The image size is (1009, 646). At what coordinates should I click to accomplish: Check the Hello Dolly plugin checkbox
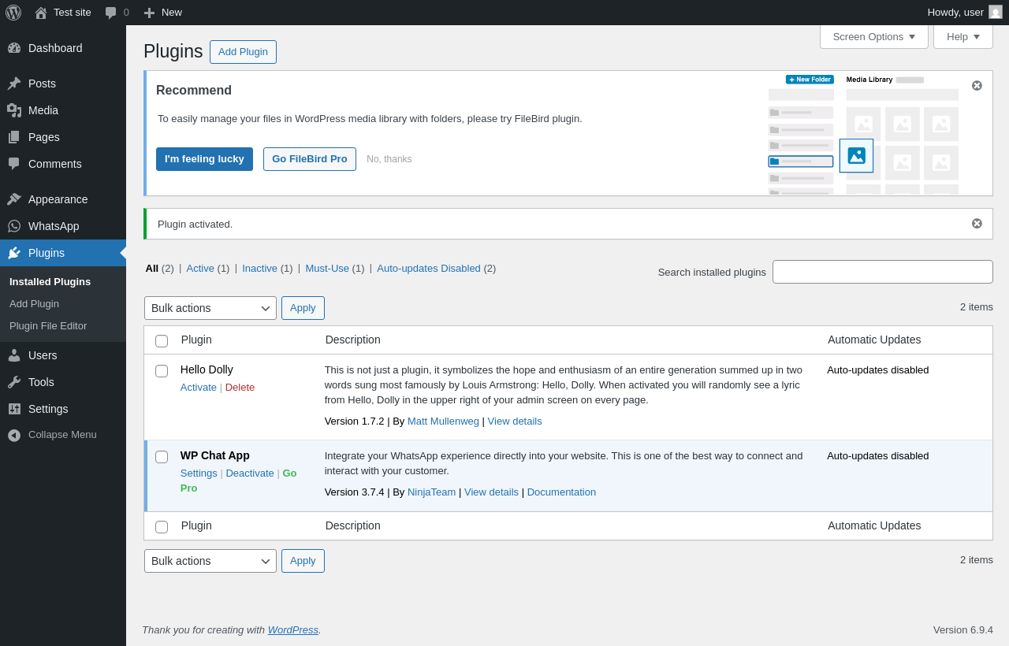pyautogui.click(x=162, y=371)
